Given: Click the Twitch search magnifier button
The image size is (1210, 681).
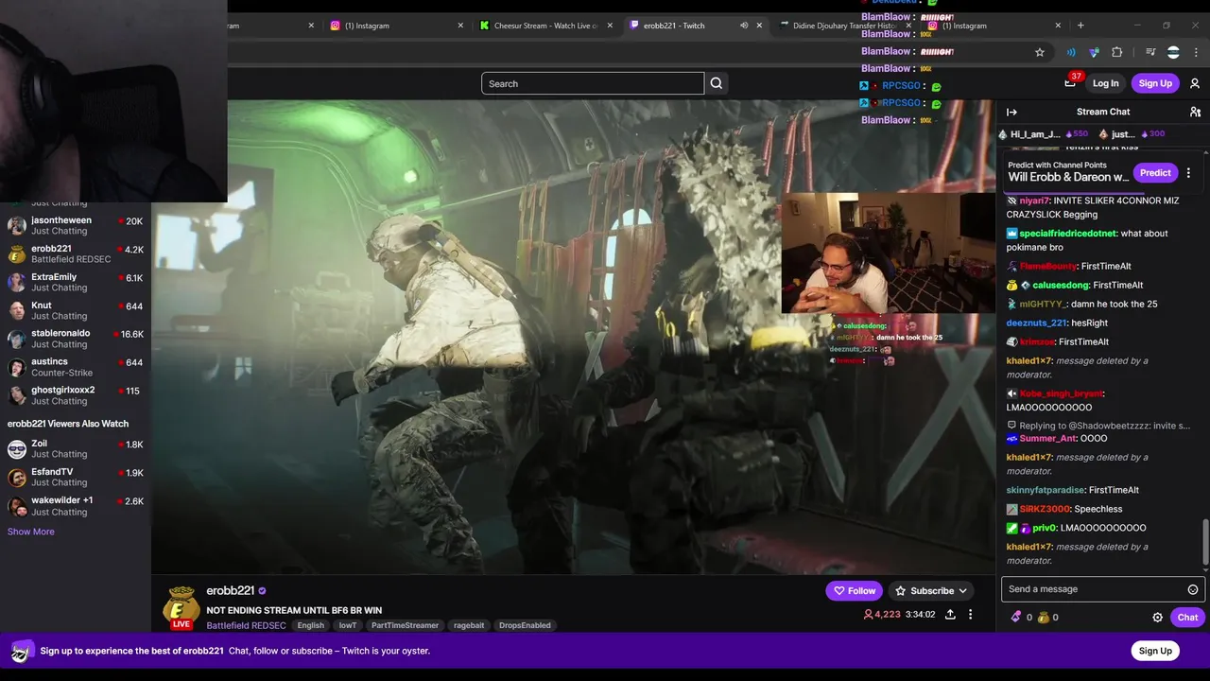Looking at the screenshot, I should [x=717, y=83].
